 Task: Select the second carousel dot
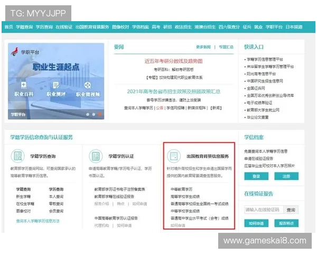tap(94, 114)
